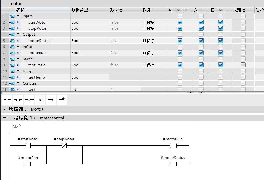Insert a normally open contact
This screenshot has width=264, height=180.
tap(7, 100)
